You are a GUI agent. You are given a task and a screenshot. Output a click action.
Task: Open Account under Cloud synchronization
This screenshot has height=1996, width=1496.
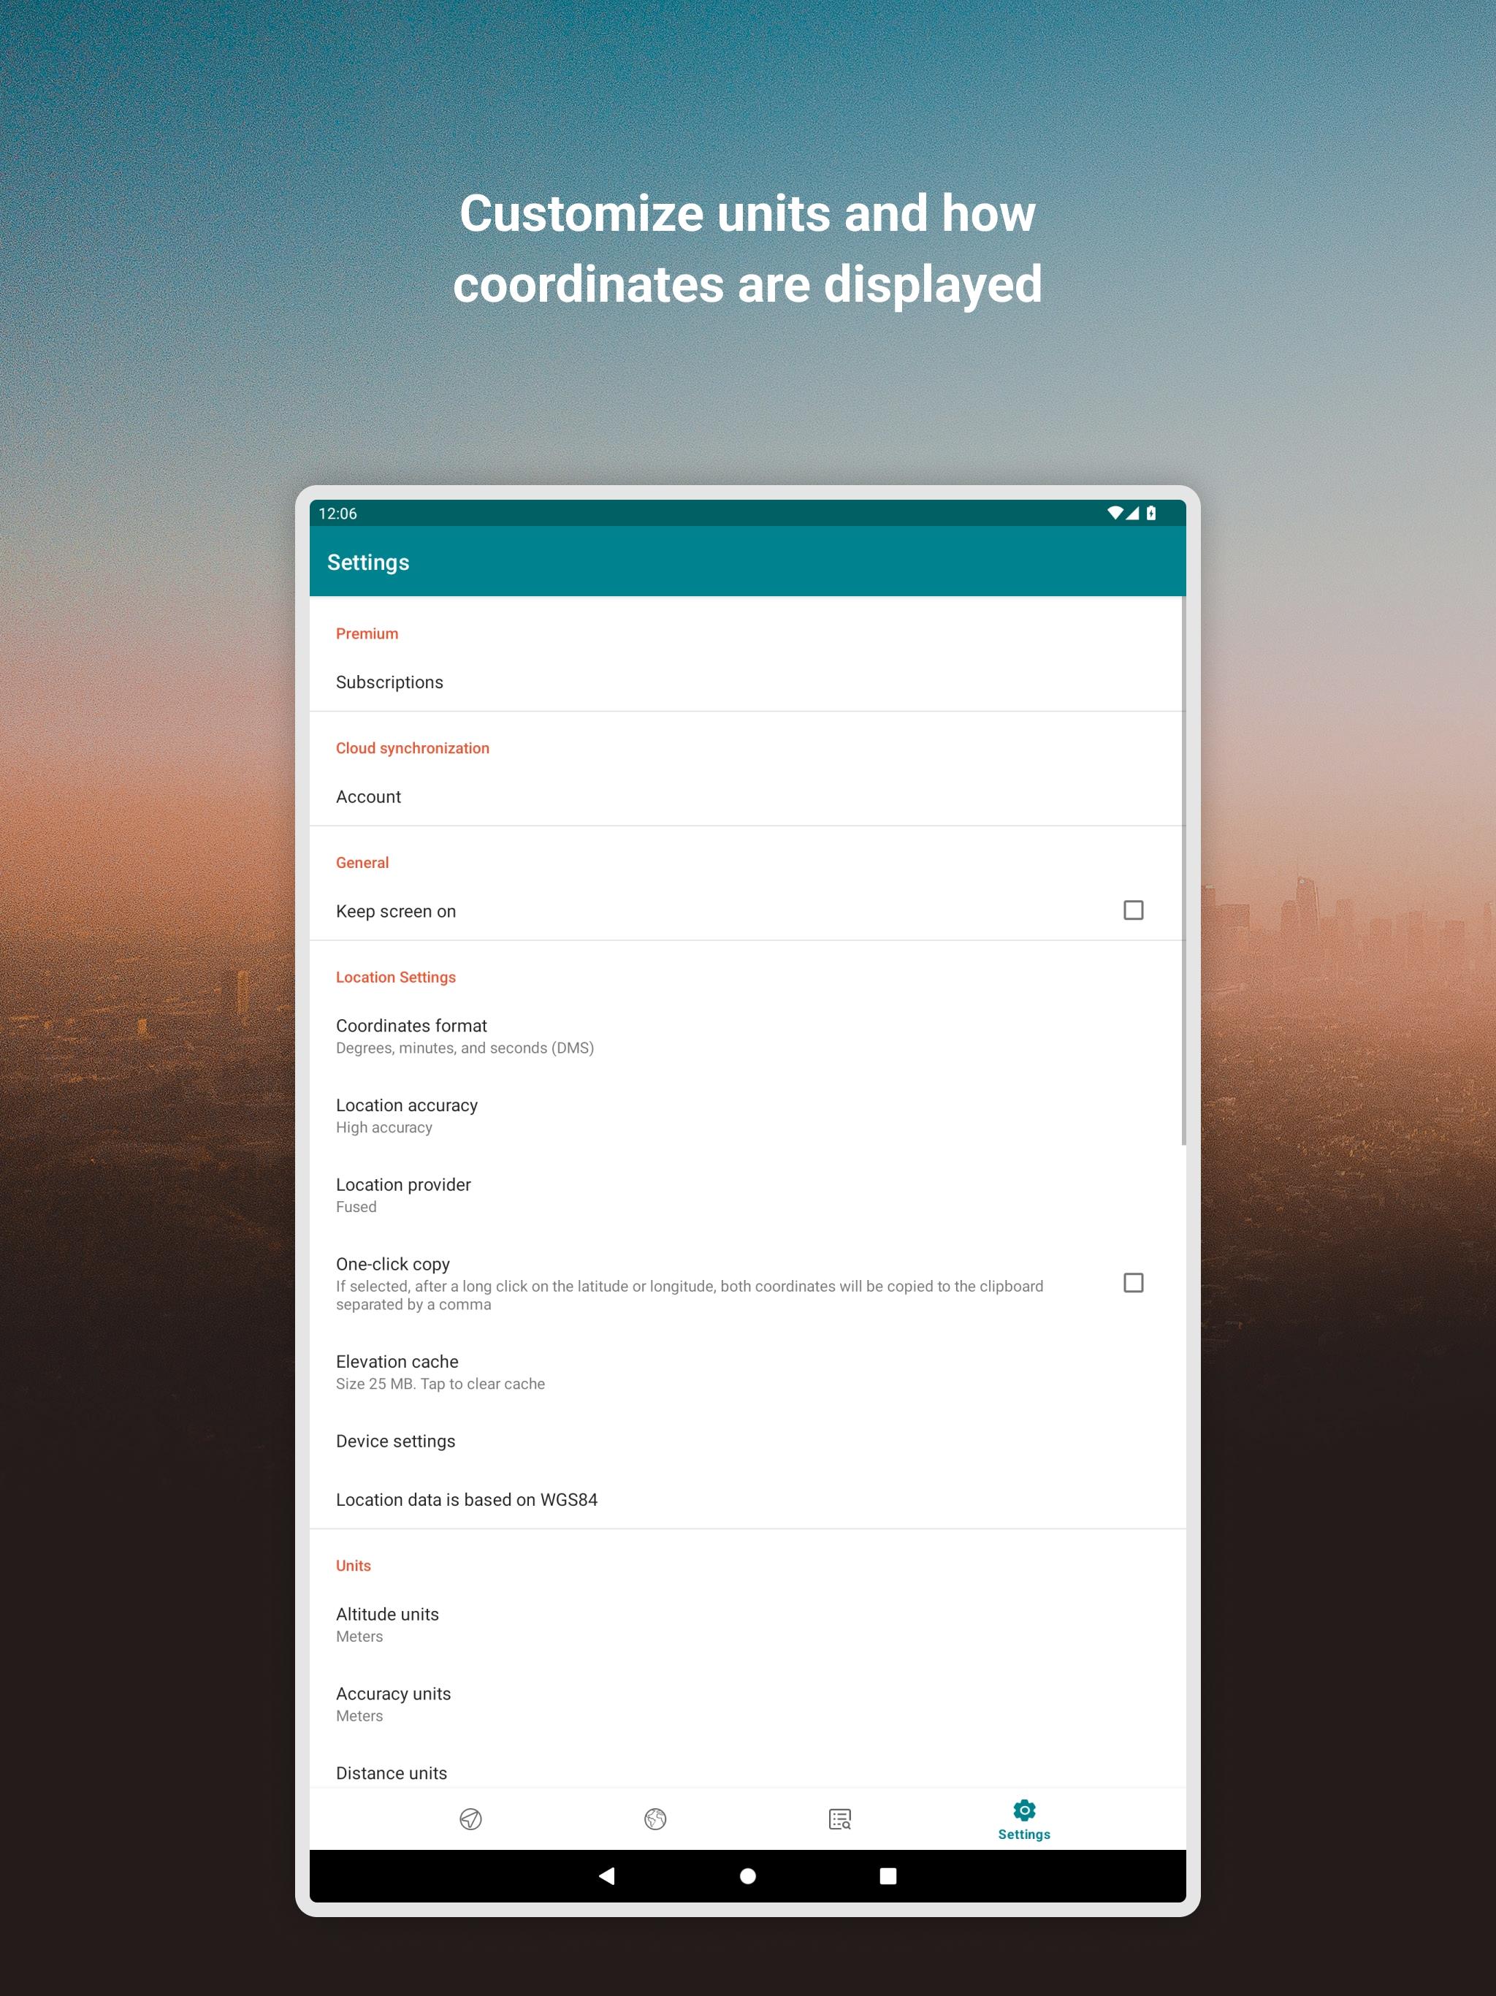click(747, 797)
